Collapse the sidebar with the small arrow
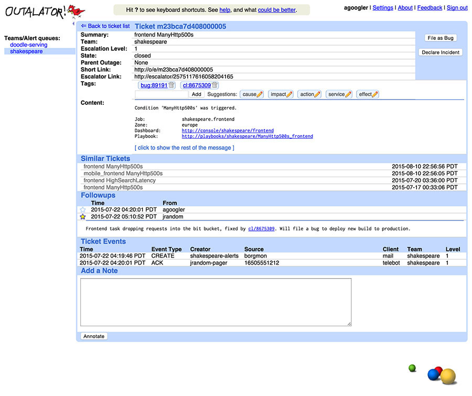The height and width of the screenshot is (396, 472). [x=73, y=24]
